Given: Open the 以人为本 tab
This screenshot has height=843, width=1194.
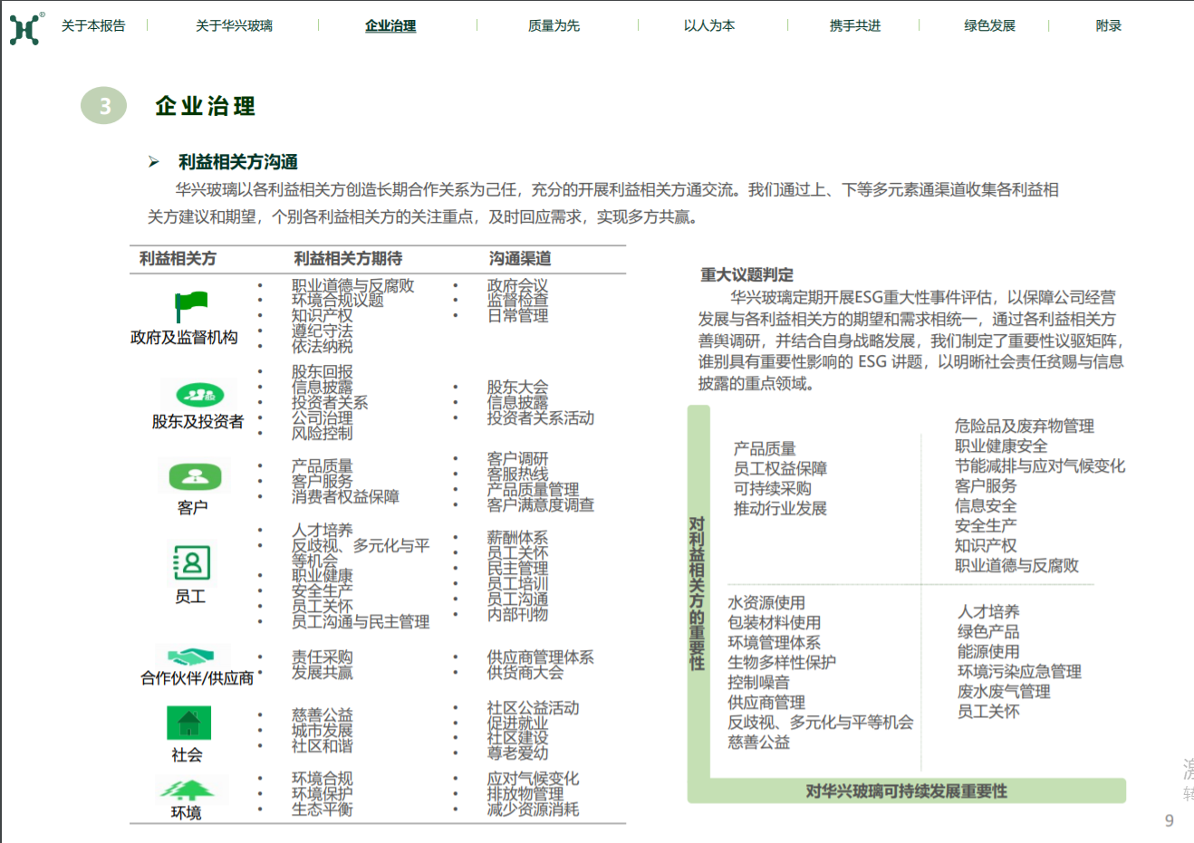Looking at the screenshot, I should (709, 25).
